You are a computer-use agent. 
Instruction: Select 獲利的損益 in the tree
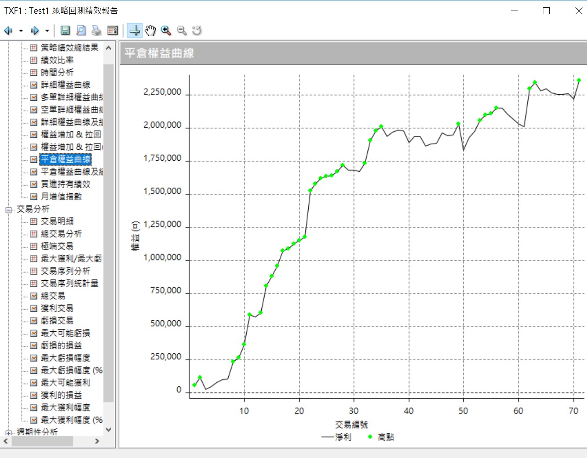(x=61, y=395)
